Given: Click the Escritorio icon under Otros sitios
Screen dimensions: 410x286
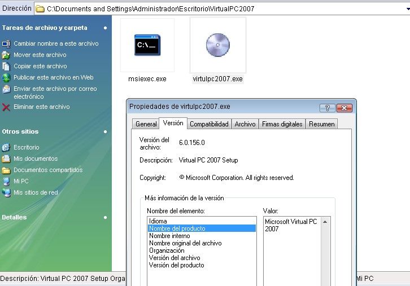Looking at the screenshot, I should click(x=6, y=148).
